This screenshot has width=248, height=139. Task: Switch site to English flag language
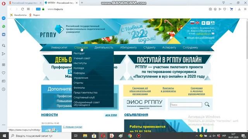pos(198,23)
